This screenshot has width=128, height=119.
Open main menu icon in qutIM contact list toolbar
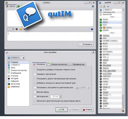tap(100, 7)
